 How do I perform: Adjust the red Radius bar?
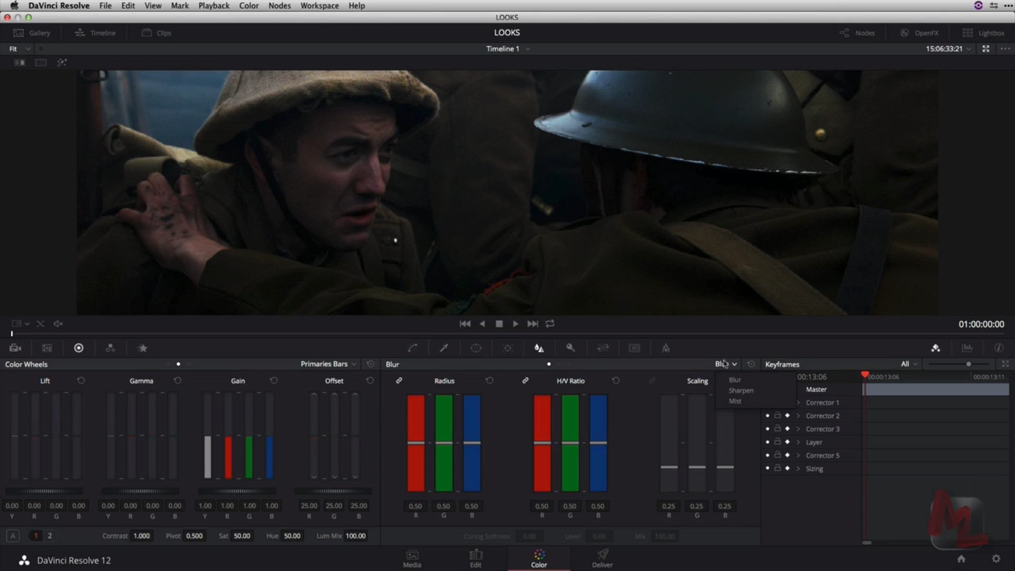click(416, 443)
